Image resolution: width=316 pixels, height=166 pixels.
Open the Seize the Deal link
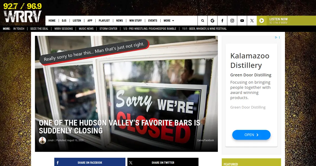point(39,29)
